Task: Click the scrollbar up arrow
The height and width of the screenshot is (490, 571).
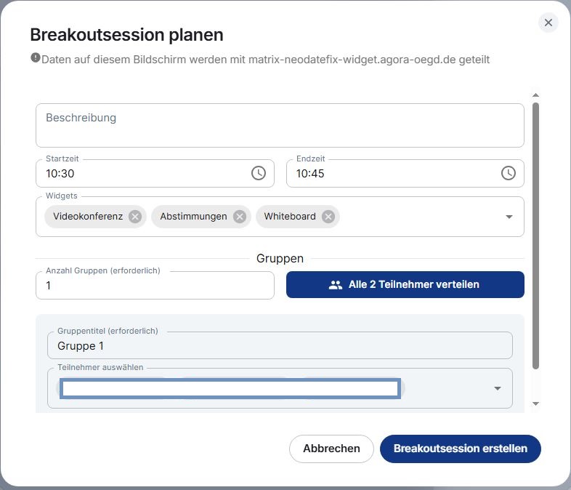Action: pos(535,95)
